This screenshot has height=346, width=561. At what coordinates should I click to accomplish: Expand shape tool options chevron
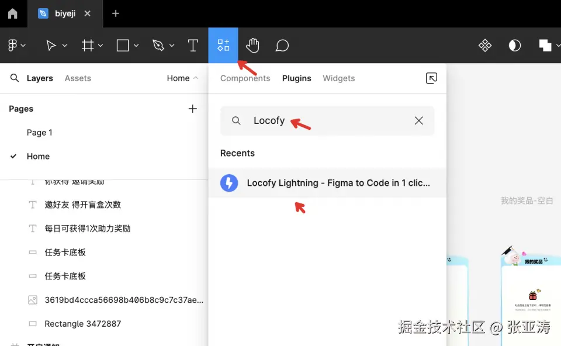coord(136,46)
